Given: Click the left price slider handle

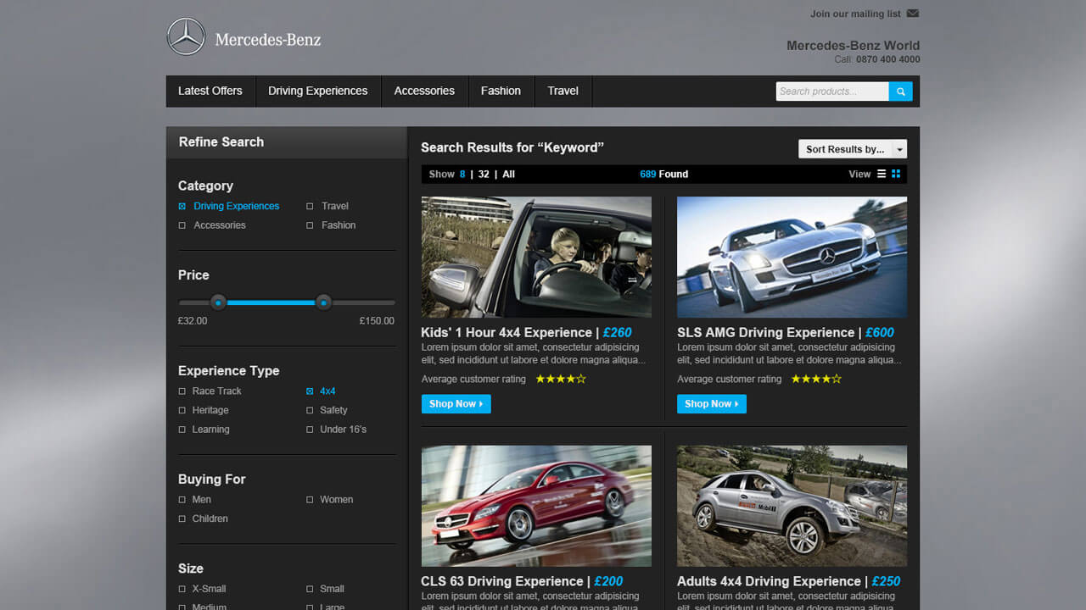Looking at the screenshot, I should point(218,302).
